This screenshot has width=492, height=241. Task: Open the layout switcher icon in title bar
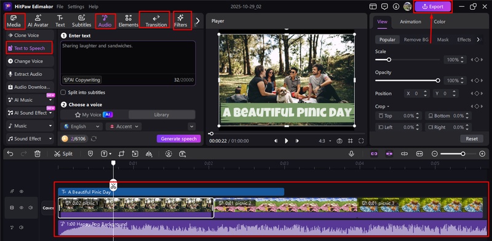(373, 6)
